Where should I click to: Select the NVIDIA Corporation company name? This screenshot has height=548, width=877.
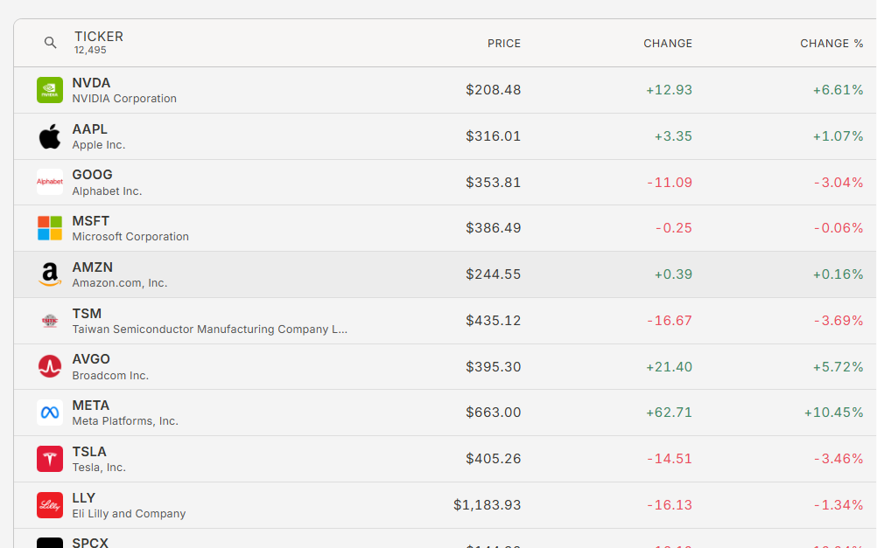point(124,98)
